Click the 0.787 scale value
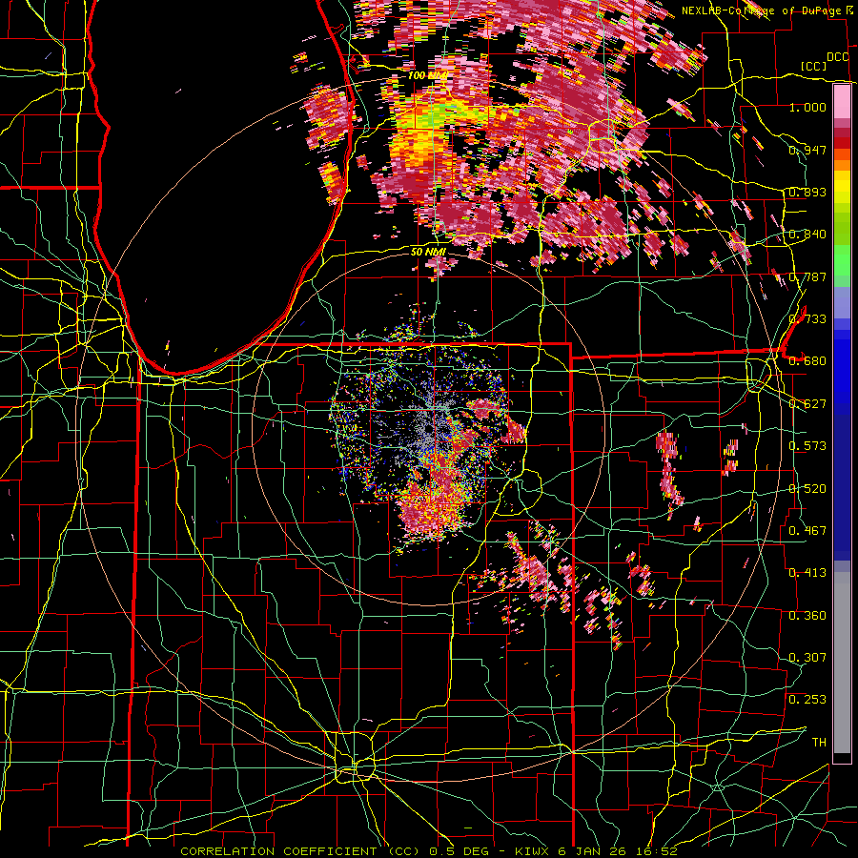 (807, 276)
